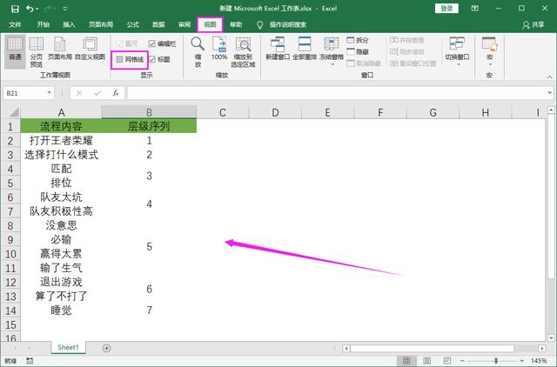Open the 页面布局 ribbon tab
The height and width of the screenshot is (367, 557).
(101, 24)
